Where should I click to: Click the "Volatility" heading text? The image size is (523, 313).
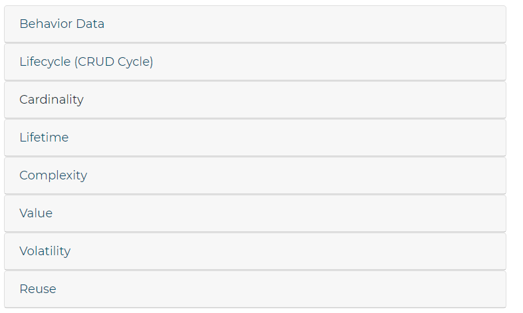tap(45, 251)
